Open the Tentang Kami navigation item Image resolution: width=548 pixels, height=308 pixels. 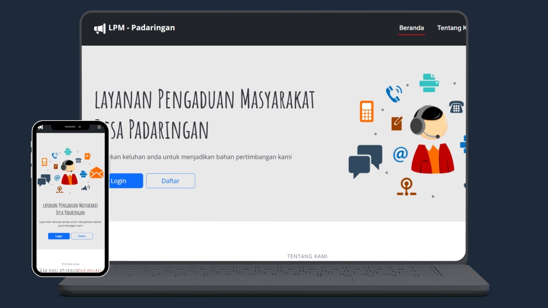[451, 28]
